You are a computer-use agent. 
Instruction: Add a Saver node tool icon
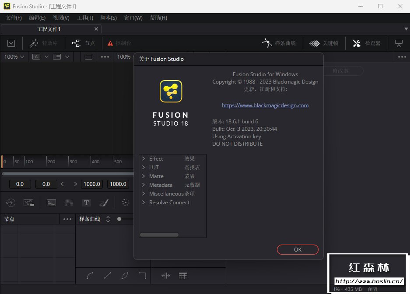(x=29, y=203)
